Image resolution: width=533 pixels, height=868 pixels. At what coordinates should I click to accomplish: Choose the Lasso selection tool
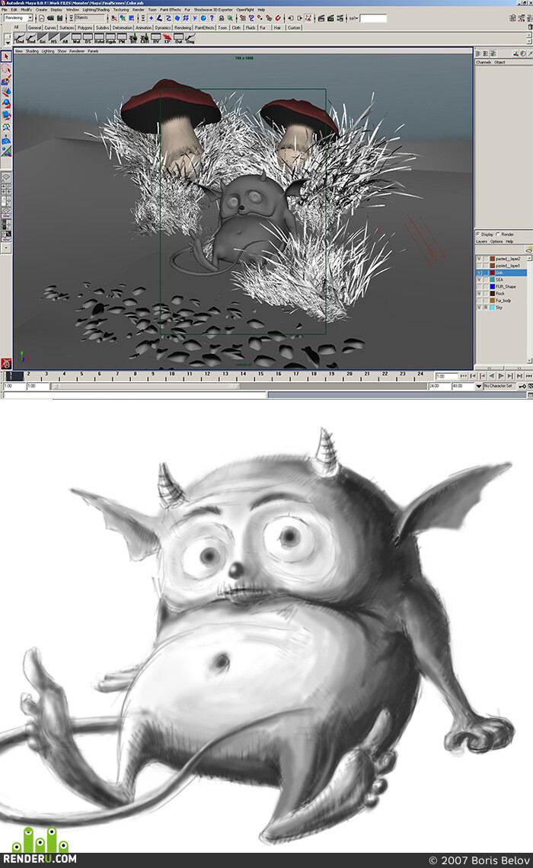coord(6,69)
